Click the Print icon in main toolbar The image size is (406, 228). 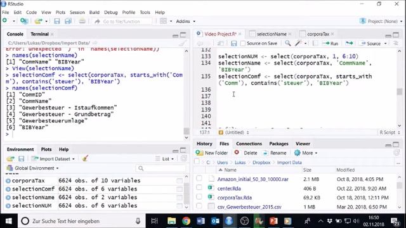pyautogui.click(x=82, y=21)
